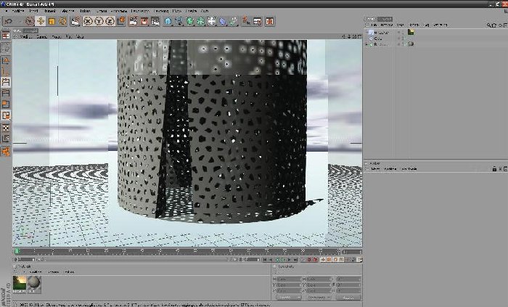Screen dimensions: 508x307
Task: Toggle the X axis lock
Action: (88, 21)
